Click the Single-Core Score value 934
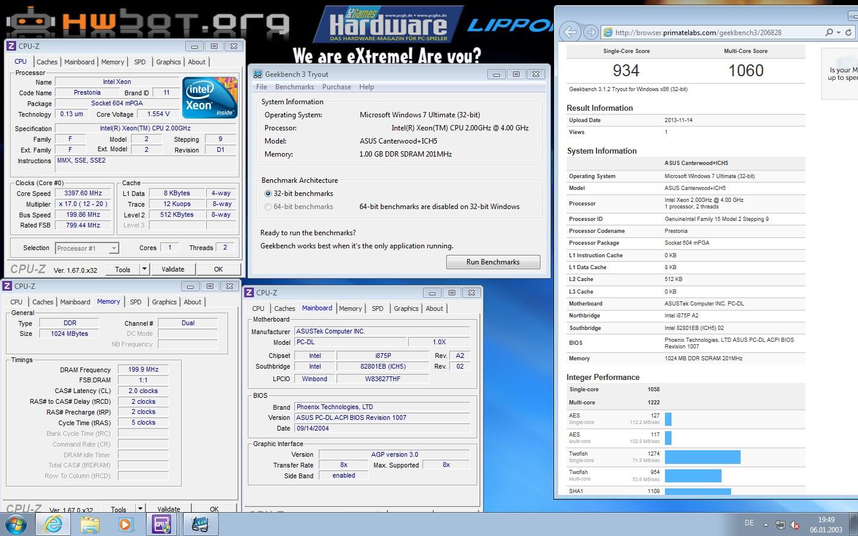 pyautogui.click(x=626, y=71)
